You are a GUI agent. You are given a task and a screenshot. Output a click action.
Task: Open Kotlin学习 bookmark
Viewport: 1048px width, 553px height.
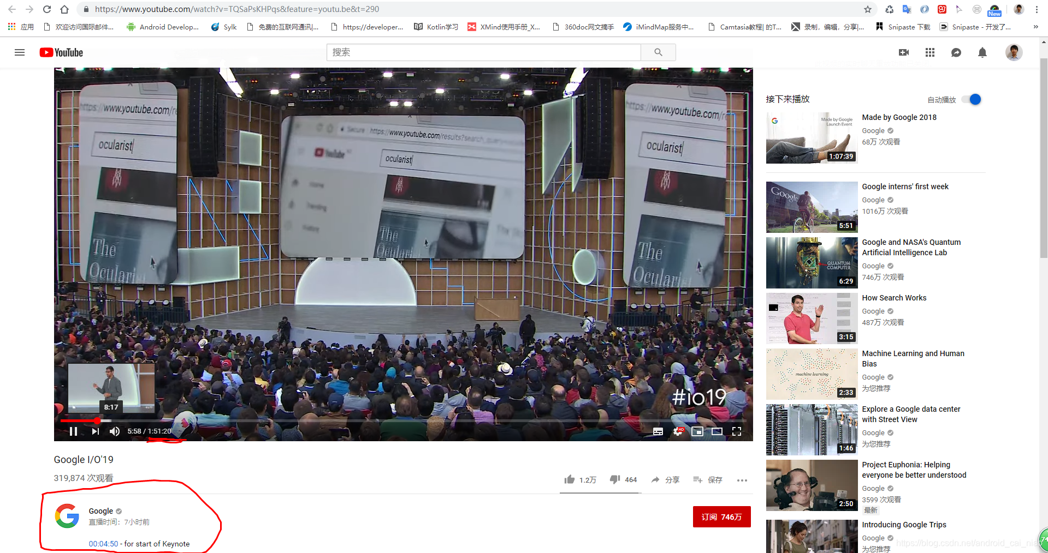(436, 27)
